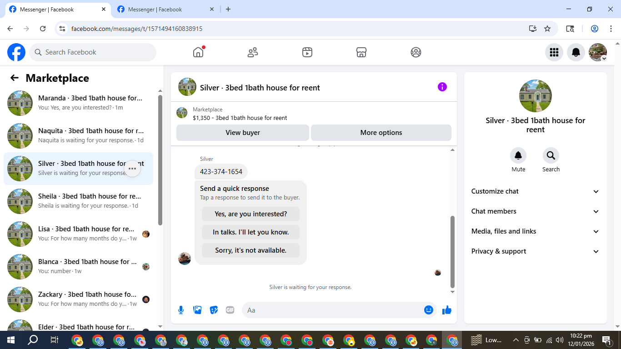Click the Search Facebook field

93,52
